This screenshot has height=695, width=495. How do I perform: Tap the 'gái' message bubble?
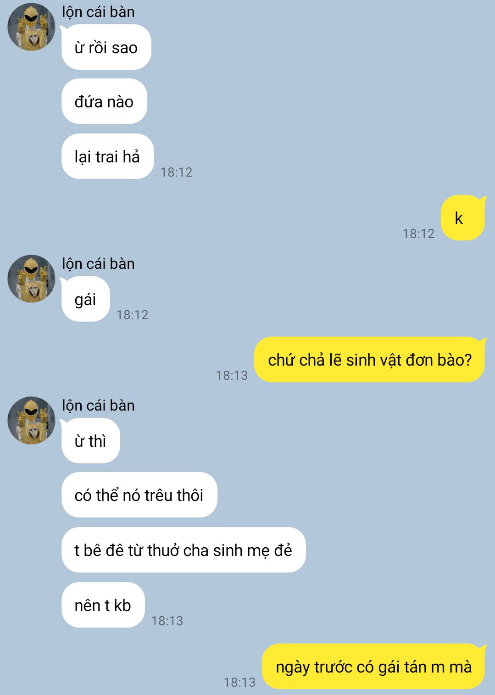click(x=85, y=299)
